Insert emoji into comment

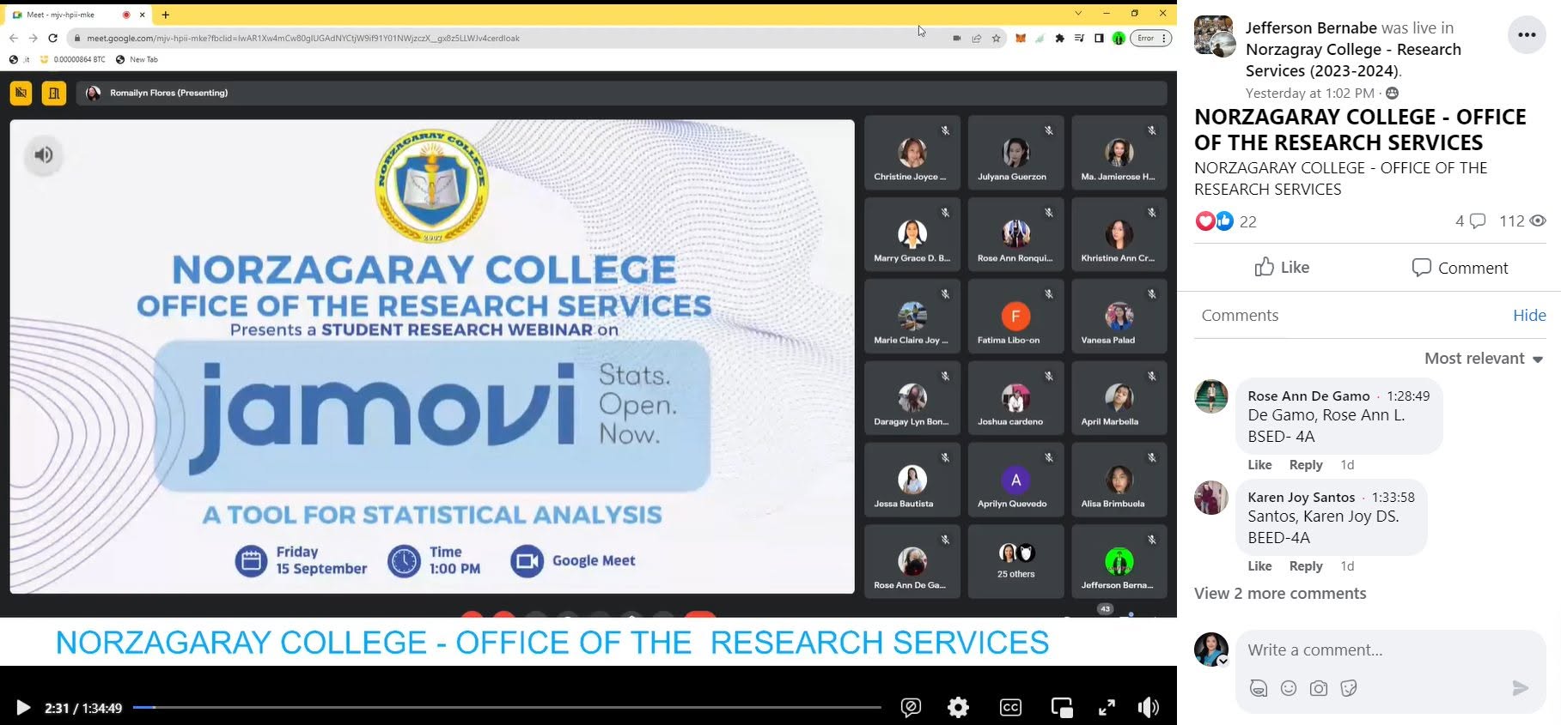1289,688
